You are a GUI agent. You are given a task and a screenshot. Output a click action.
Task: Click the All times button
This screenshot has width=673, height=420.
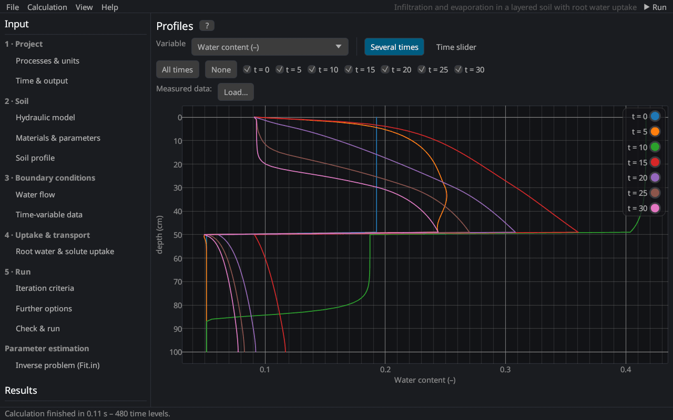pyautogui.click(x=177, y=69)
